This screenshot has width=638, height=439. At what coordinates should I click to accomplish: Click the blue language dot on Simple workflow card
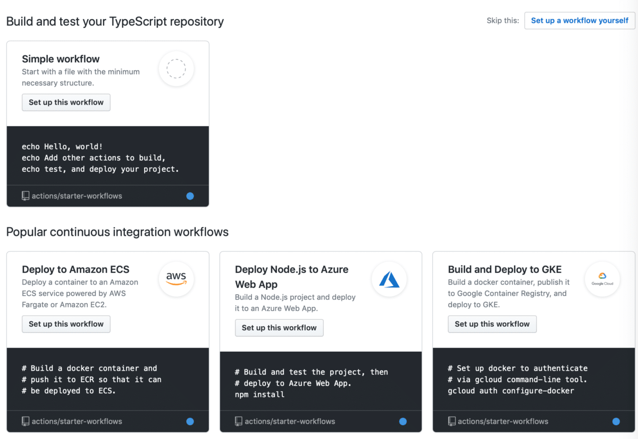[190, 196]
